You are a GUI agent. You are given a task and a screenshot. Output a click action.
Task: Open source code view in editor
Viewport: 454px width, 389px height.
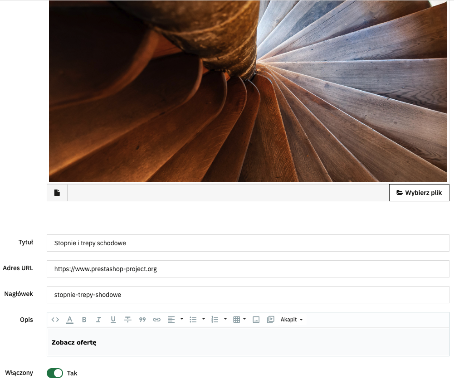(55, 320)
